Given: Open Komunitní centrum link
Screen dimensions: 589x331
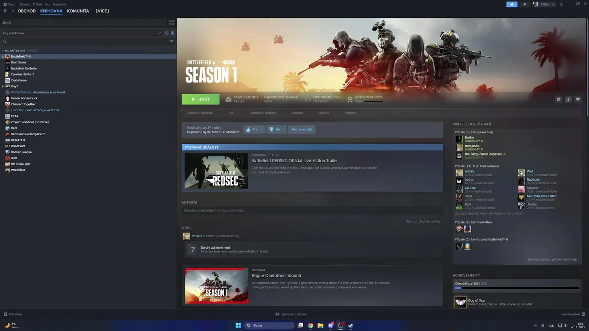Looking at the screenshot, I should [263, 113].
